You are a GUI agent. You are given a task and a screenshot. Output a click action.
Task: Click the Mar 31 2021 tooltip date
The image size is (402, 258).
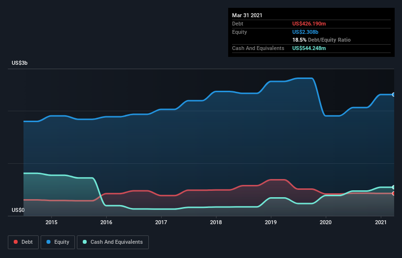tap(247, 15)
